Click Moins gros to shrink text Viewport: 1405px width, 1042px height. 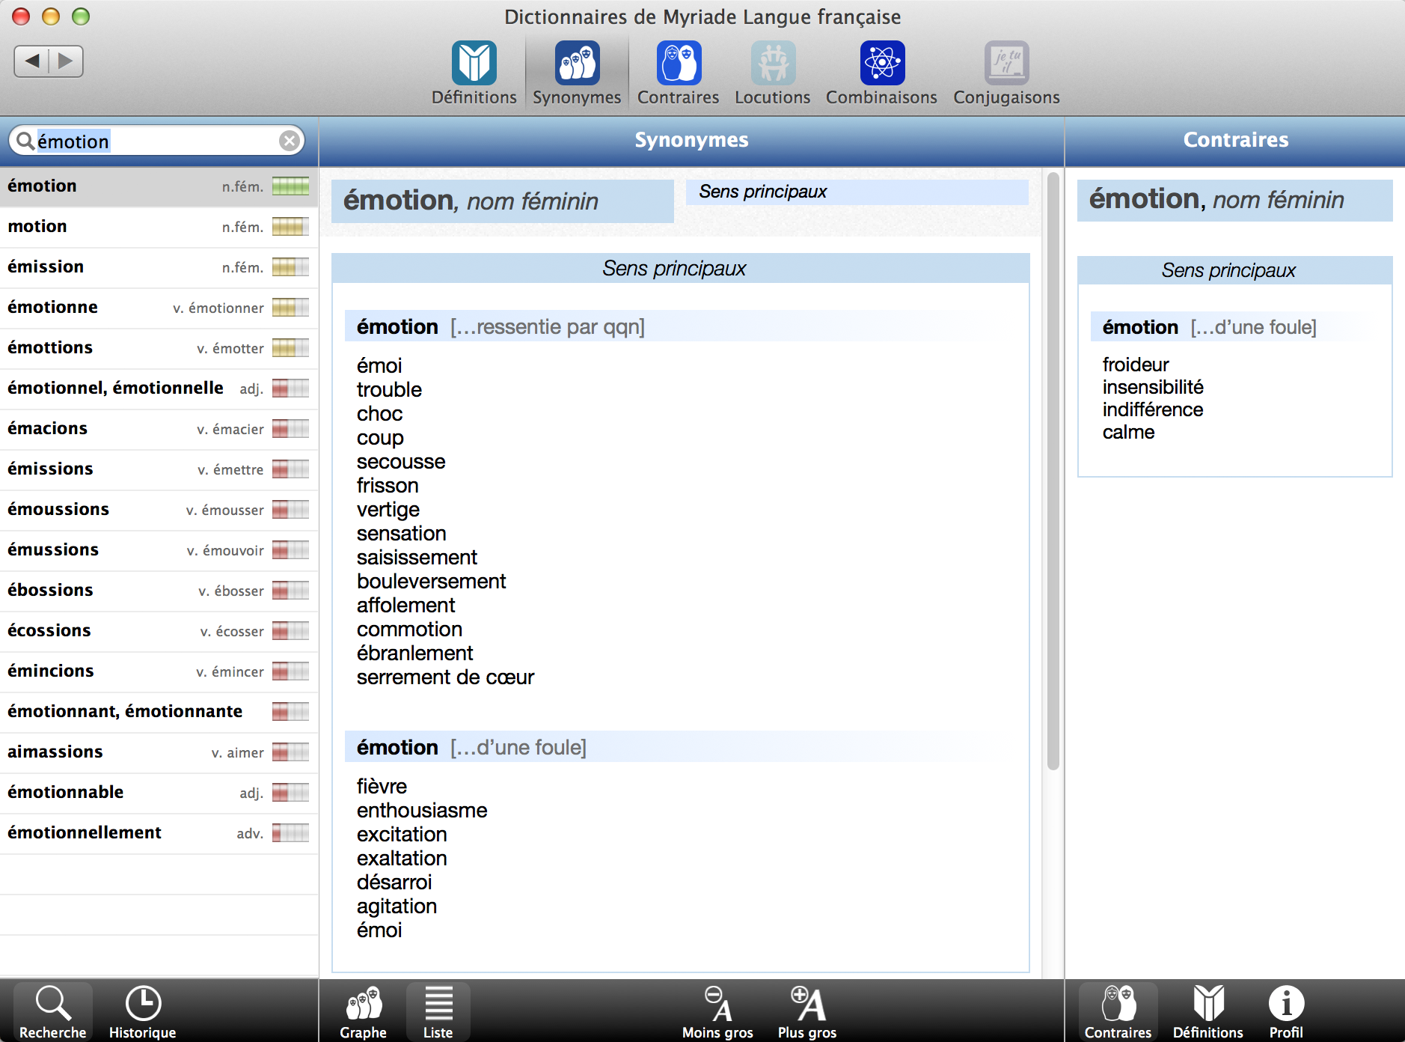[x=717, y=1011]
